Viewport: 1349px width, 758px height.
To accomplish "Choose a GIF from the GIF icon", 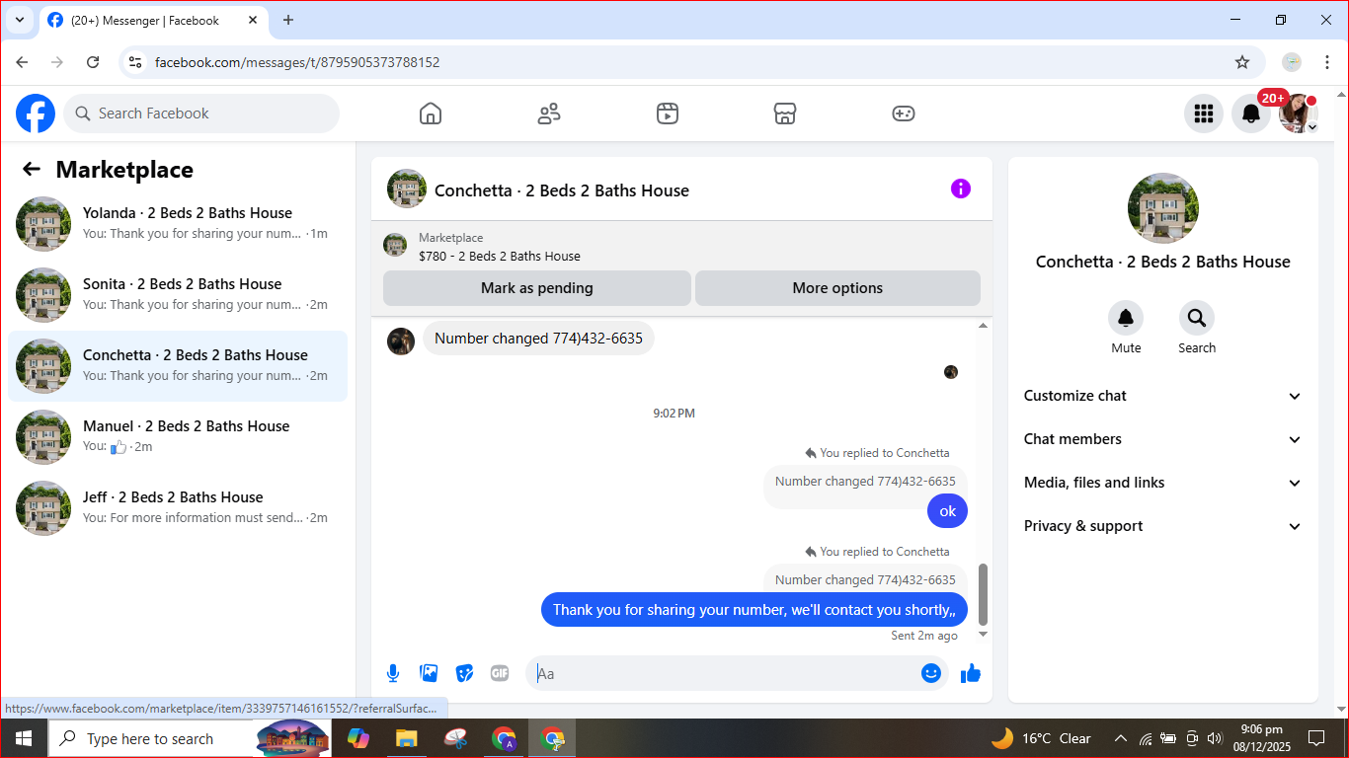I will pos(500,673).
